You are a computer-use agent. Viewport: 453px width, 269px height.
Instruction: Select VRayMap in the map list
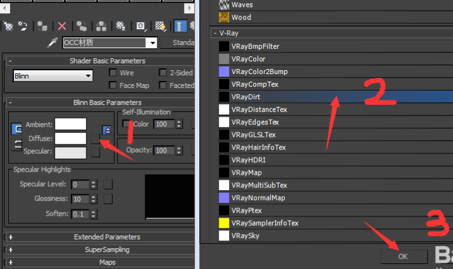[x=335, y=173]
